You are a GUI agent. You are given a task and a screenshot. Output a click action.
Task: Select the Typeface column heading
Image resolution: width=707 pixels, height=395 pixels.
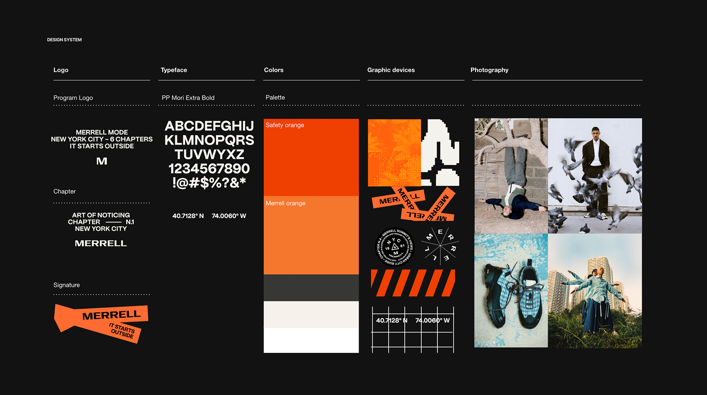pos(174,70)
